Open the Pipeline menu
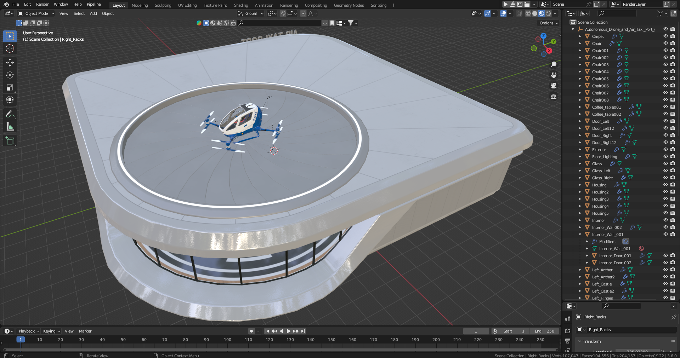Viewport: 680px width, 358px height. [94, 4]
